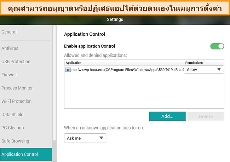Switch to Process Monitor section
The image size is (230, 162).
click(x=17, y=88)
